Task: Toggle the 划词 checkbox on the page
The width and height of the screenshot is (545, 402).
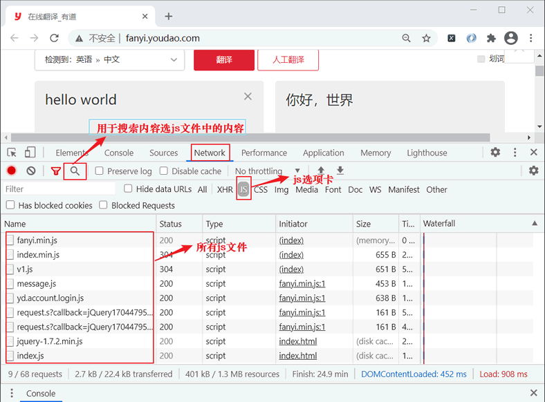Action: pos(481,59)
